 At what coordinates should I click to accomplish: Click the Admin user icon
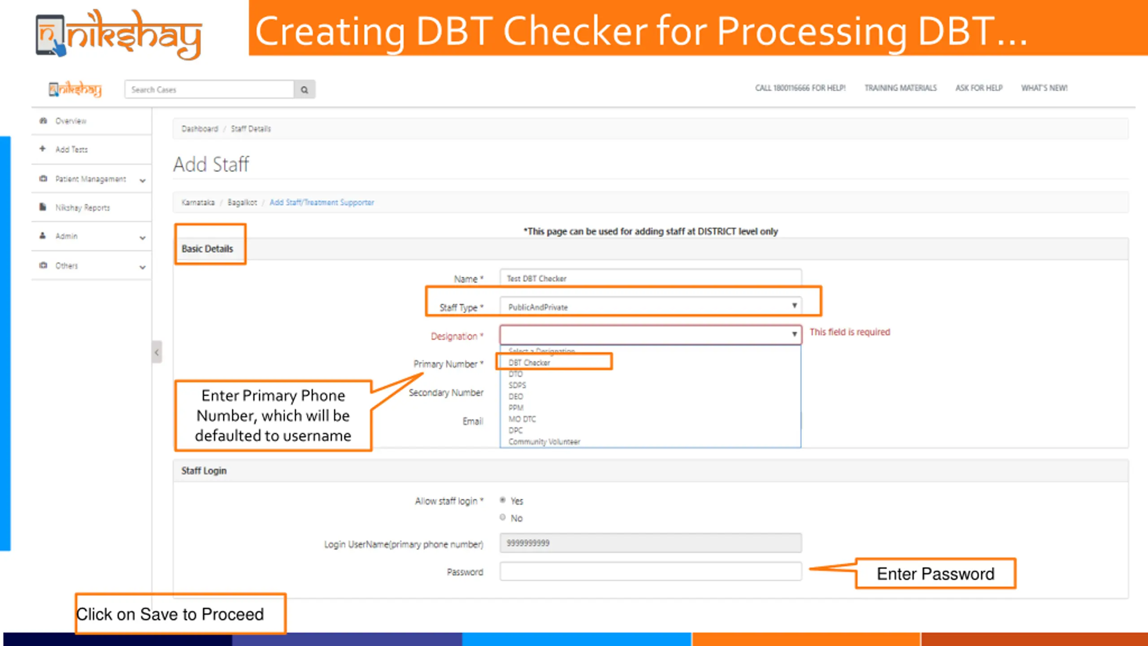(x=43, y=236)
